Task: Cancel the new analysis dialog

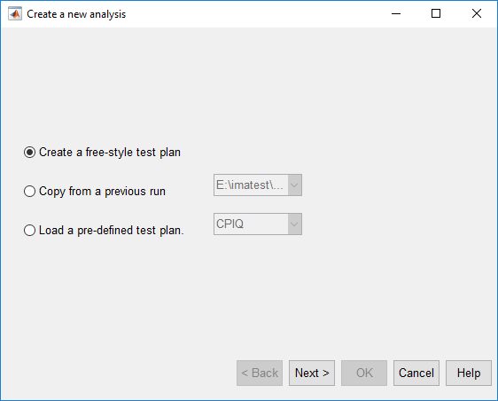Action: point(416,373)
